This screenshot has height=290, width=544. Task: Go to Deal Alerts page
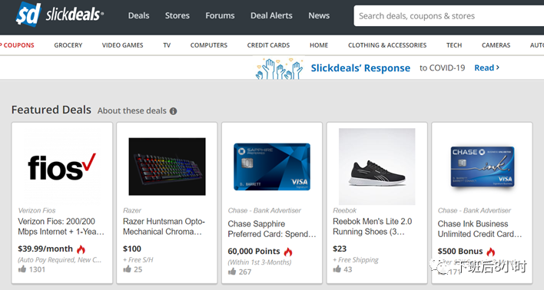pyautogui.click(x=271, y=15)
